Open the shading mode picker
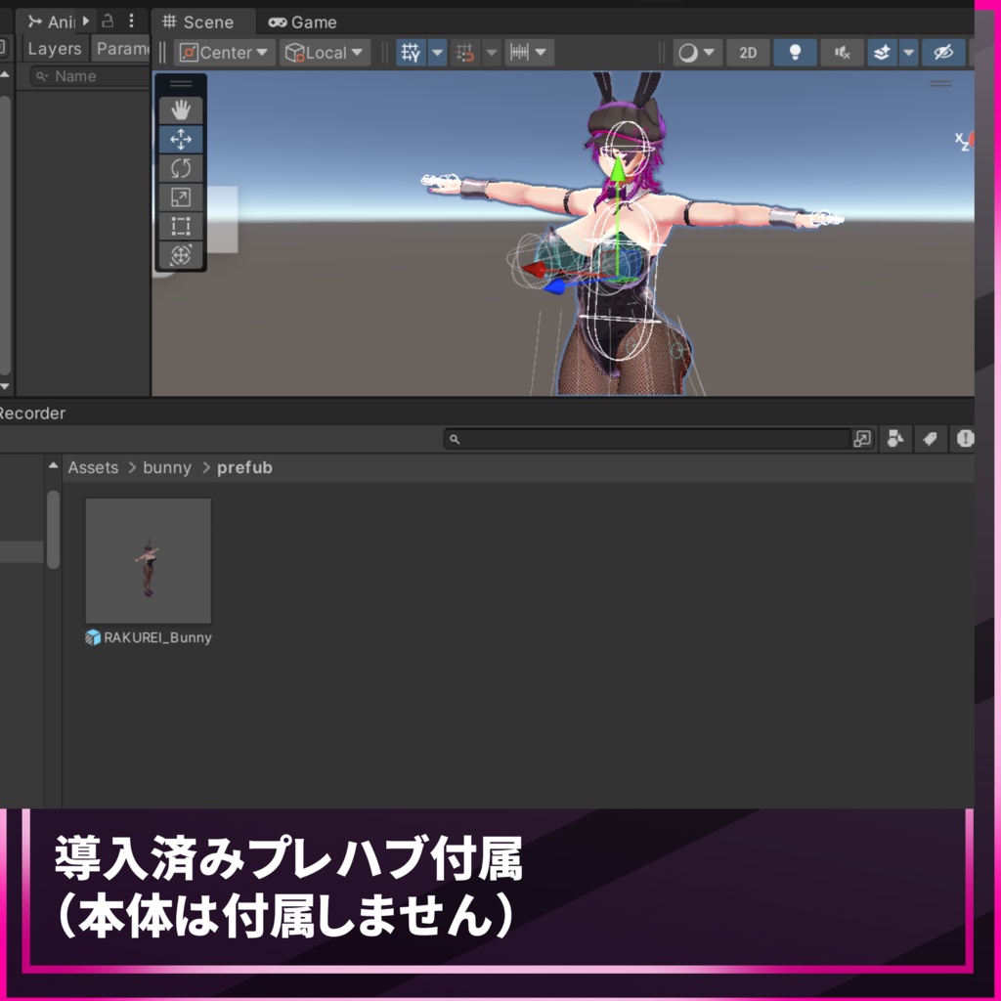 (x=697, y=52)
